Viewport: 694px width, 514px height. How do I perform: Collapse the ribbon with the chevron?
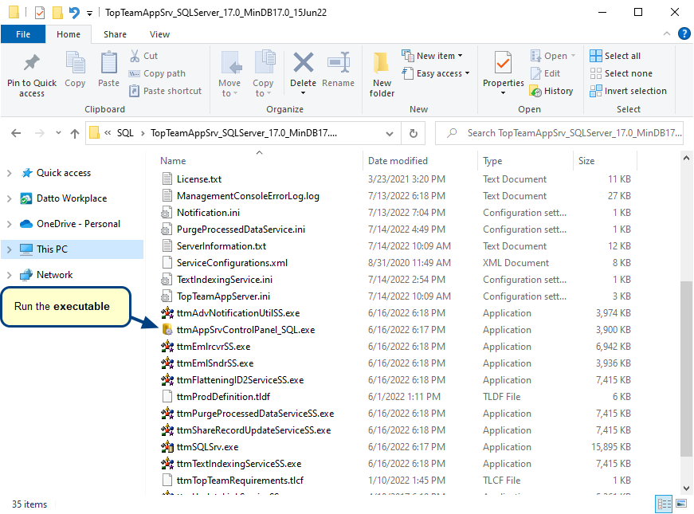click(667, 33)
